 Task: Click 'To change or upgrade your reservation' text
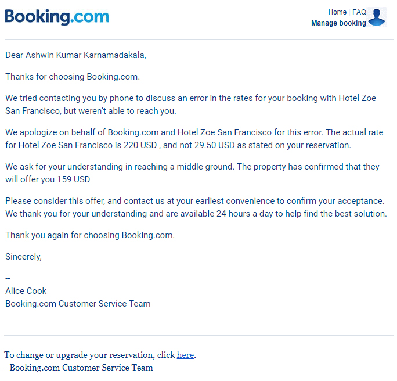80,355
